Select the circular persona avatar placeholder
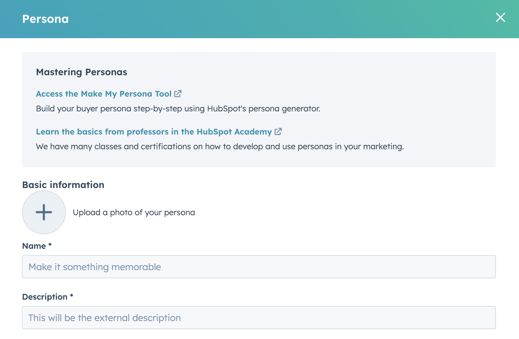The image size is (519, 339). click(44, 212)
